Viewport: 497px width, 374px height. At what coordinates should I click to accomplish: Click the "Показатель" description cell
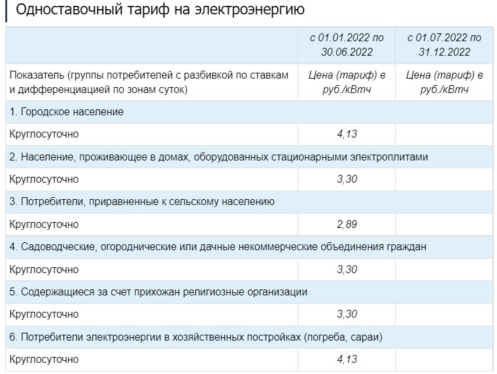click(149, 82)
